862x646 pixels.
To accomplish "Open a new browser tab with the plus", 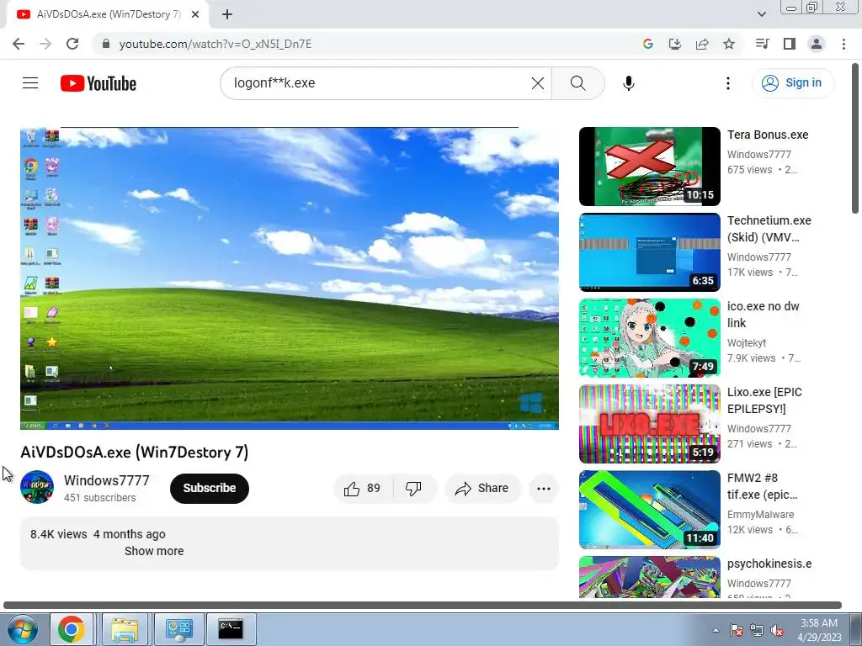I will point(227,15).
